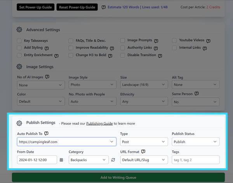Open the Same Person dropdown showing No

(x=196, y=102)
